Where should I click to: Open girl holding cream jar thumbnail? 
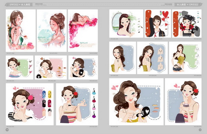(x=183, y=102)
